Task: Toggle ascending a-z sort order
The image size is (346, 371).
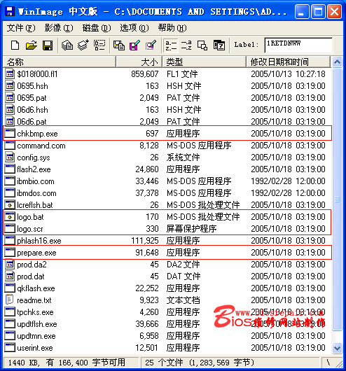Action: coord(171,45)
